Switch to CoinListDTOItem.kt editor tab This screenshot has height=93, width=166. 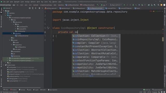(x=125, y=8)
